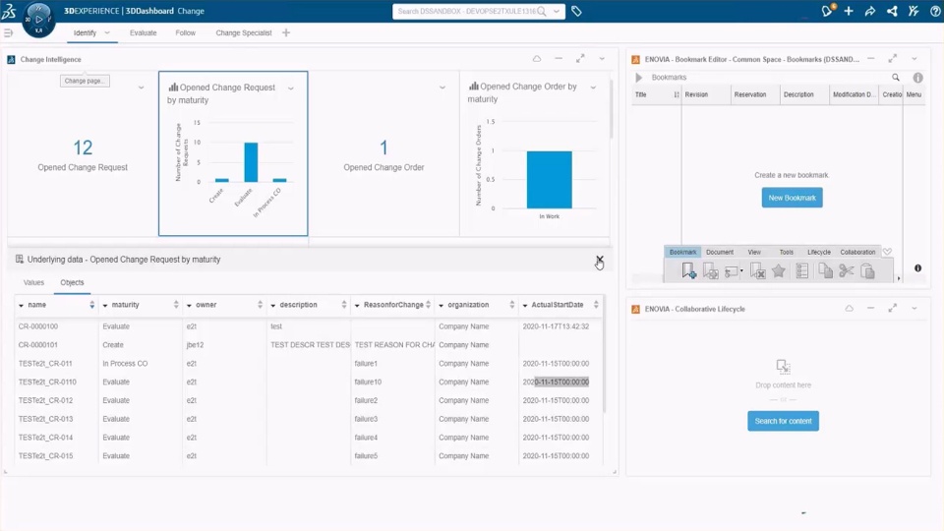Click the search input field
944x531 pixels.
pyautogui.click(x=465, y=11)
